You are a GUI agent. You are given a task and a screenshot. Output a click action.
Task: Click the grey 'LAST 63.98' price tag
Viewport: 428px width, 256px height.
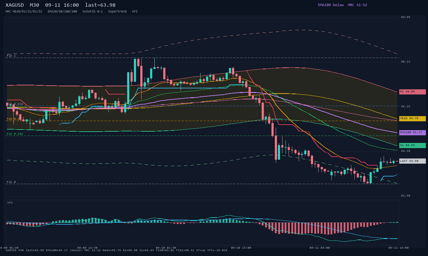pyautogui.click(x=412, y=161)
